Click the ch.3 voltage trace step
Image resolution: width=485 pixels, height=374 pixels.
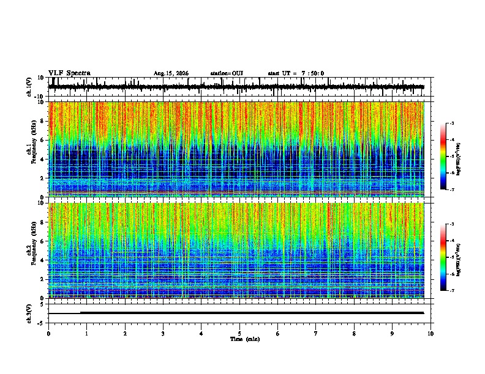[80, 313]
